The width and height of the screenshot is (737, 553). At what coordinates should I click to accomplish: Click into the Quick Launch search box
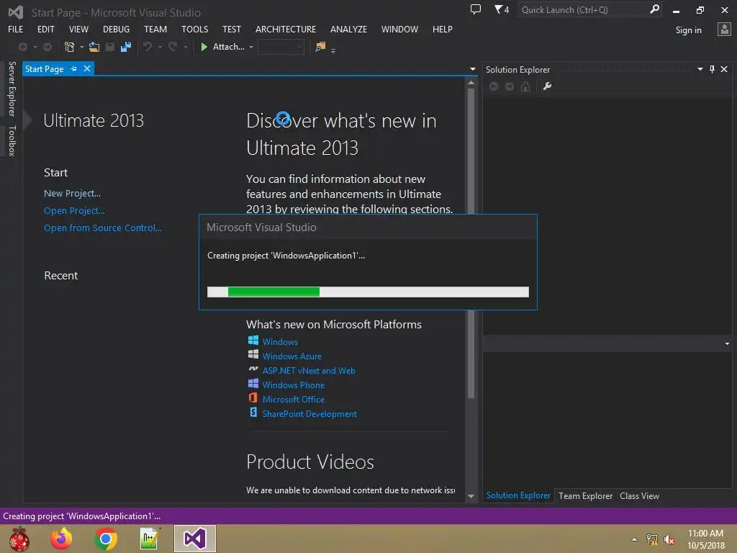pyautogui.click(x=583, y=9)
